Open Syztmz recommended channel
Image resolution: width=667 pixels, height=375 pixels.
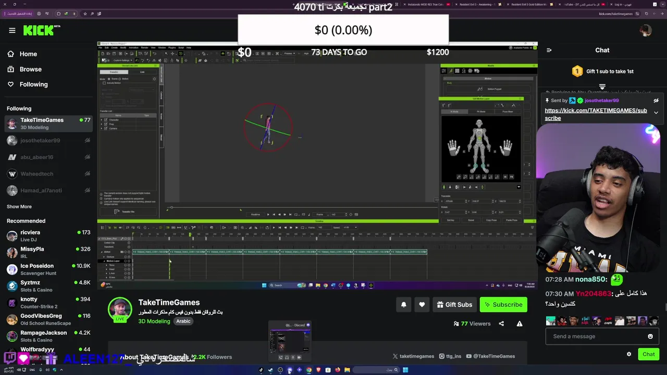pos(48,285)
